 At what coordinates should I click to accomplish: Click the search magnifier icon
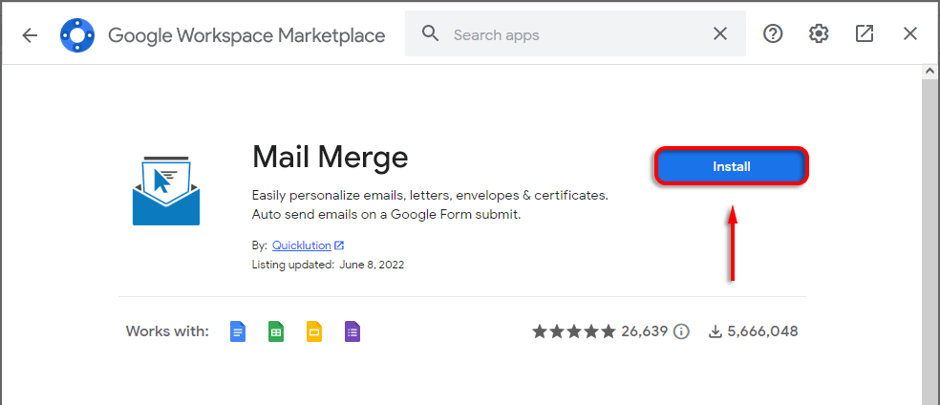(431, 34)
